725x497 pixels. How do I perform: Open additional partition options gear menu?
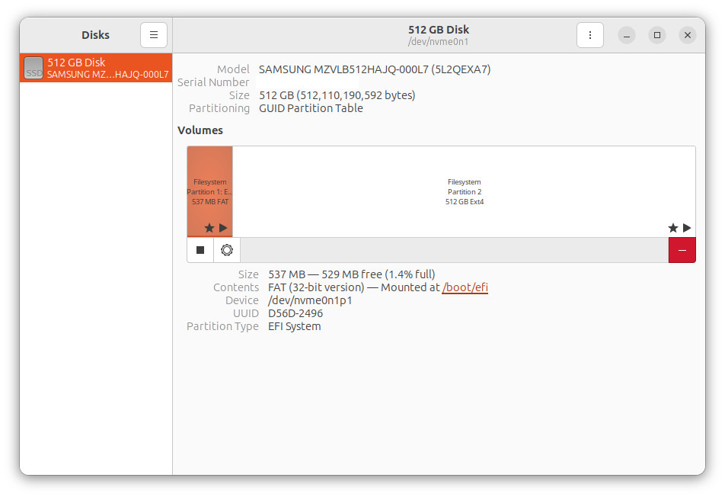227,250
